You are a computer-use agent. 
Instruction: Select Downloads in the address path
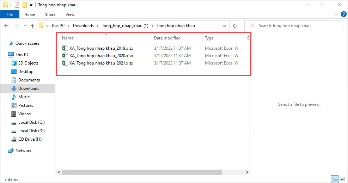pos(83,26)
